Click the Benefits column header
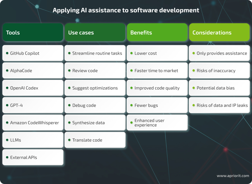The height and width of the screenshot is (184, 252). [x=157, y=32]
